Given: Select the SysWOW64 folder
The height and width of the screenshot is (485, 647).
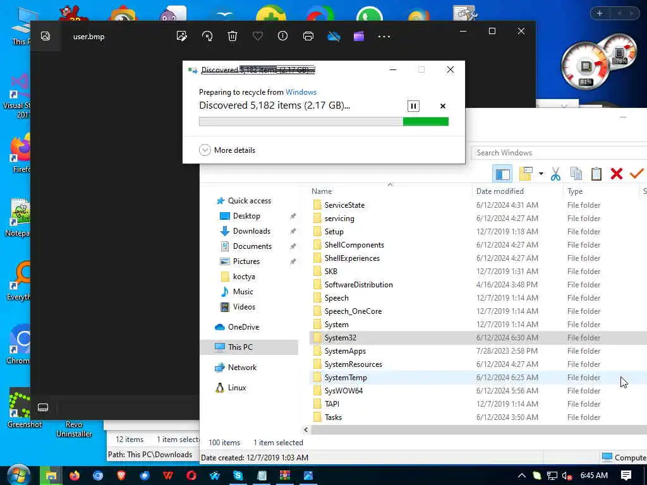Looking at the screenshot, I should (x=343, y=390).
